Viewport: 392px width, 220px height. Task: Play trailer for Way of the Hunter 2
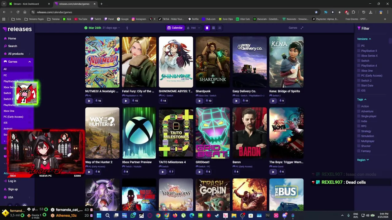point(89,172)
